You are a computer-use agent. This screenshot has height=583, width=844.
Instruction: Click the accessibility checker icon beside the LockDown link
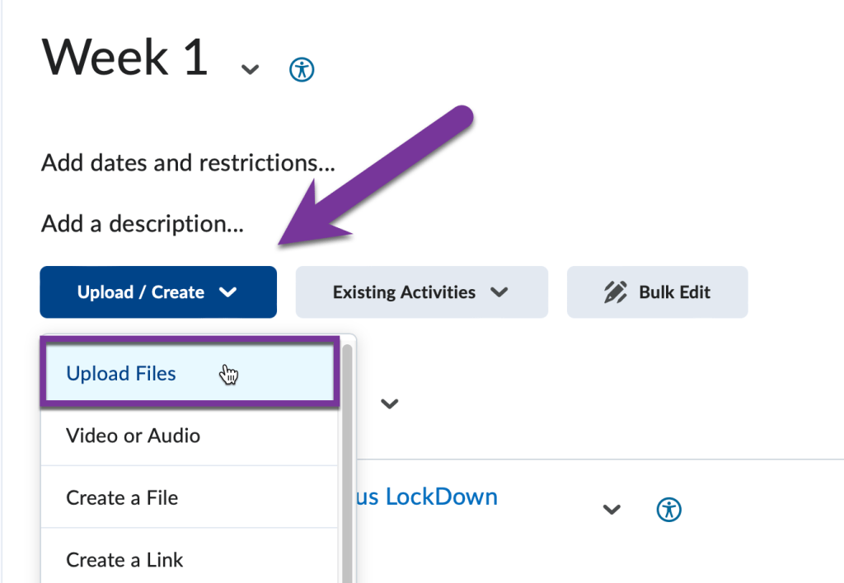[669, 509]
